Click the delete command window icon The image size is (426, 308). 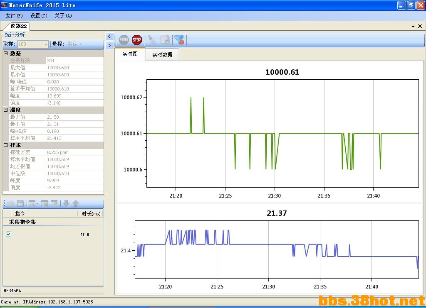(x=45, y=203)
